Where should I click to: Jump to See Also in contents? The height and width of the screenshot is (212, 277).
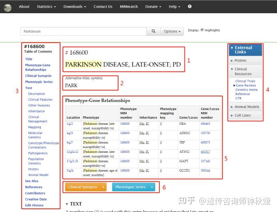pyautogui.click(x=32, y=181)
